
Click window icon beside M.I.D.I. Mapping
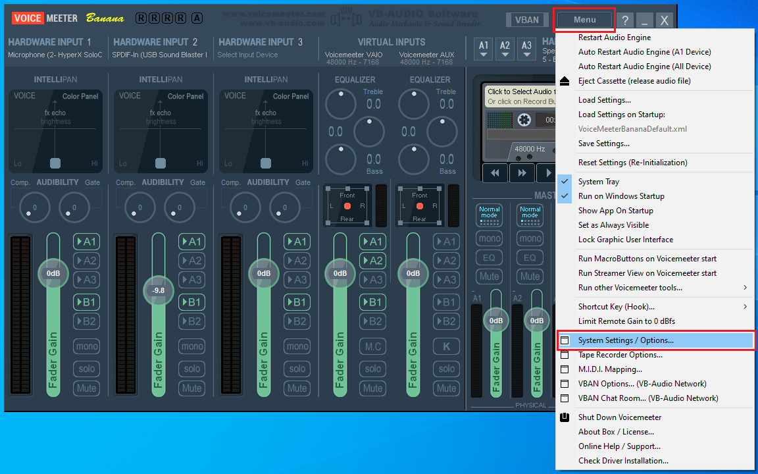564,369
